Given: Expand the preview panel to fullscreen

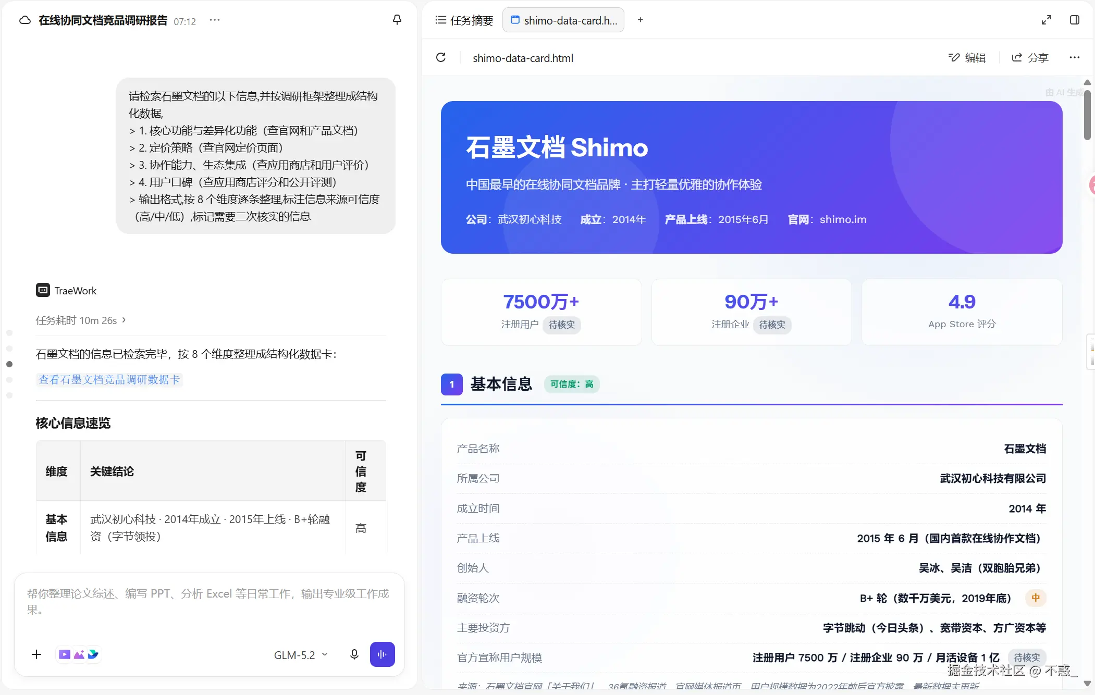Looking at the screenshot, I should pyautogui.click(x=1046, y=20).
